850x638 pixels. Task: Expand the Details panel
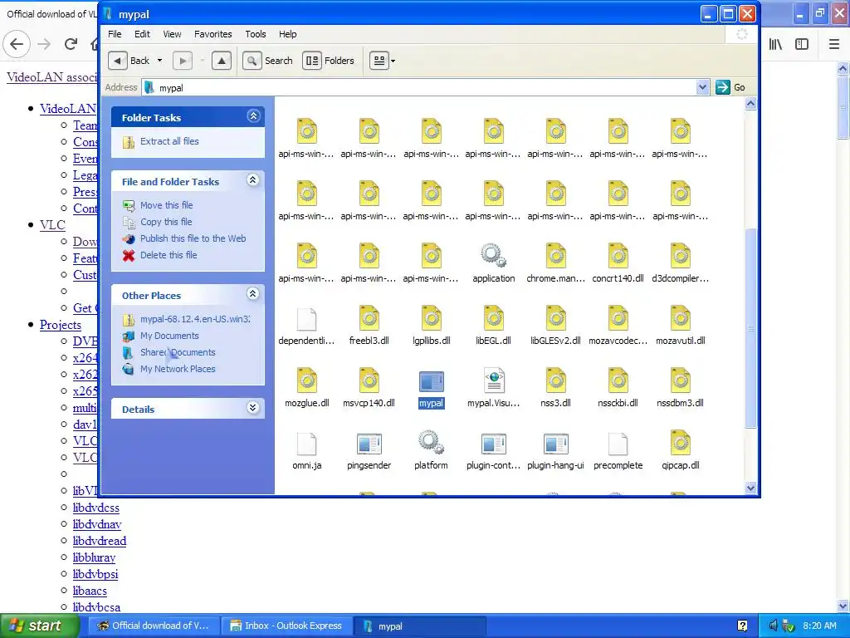pyautogui.click(x=253, y=408)
